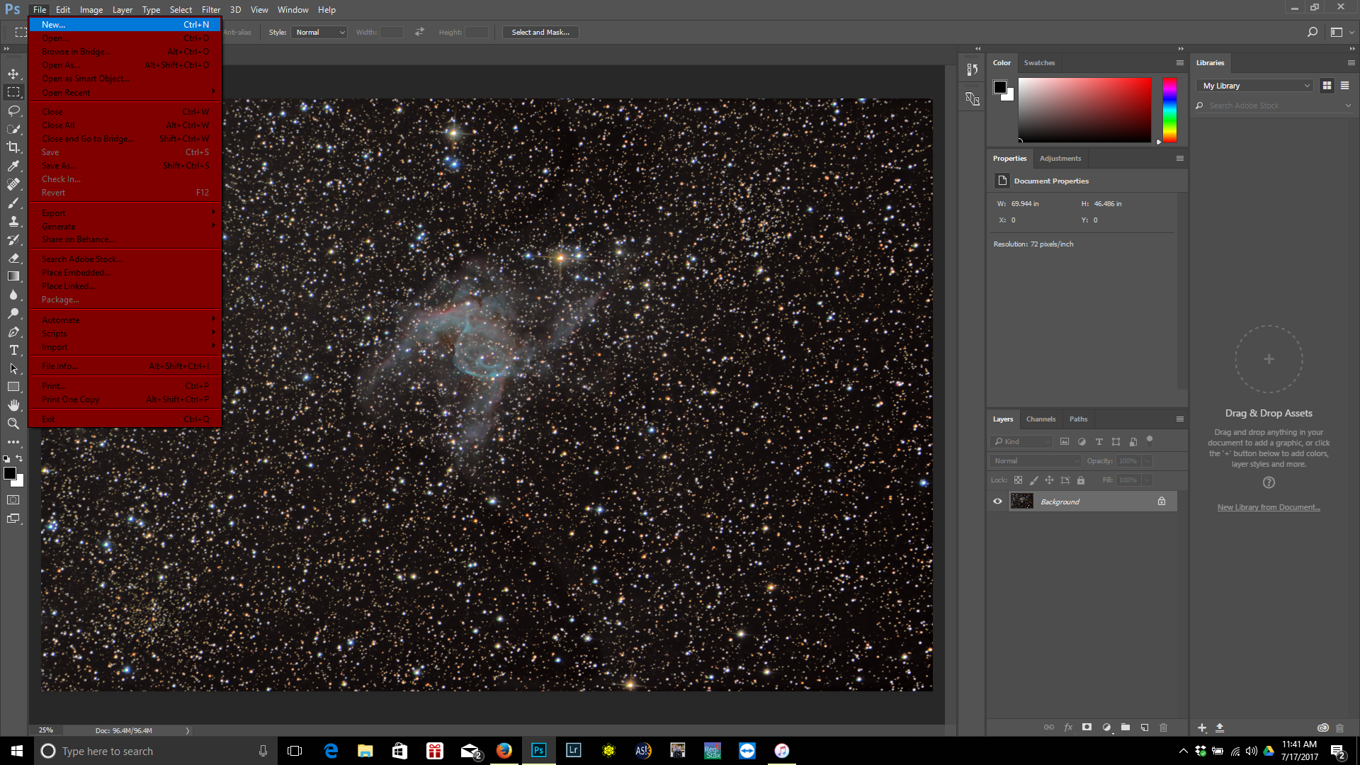Switch to the Swatches tab
The height and width of the screenshot is (765, 1360).
pyautogui.click(x=1039, y=63)
